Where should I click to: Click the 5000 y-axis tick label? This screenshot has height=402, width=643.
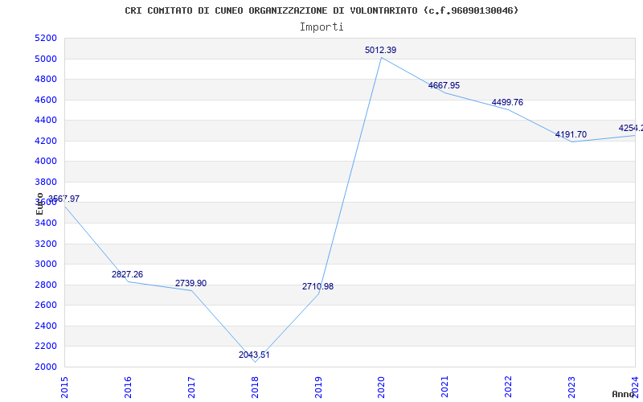point(46,59)
